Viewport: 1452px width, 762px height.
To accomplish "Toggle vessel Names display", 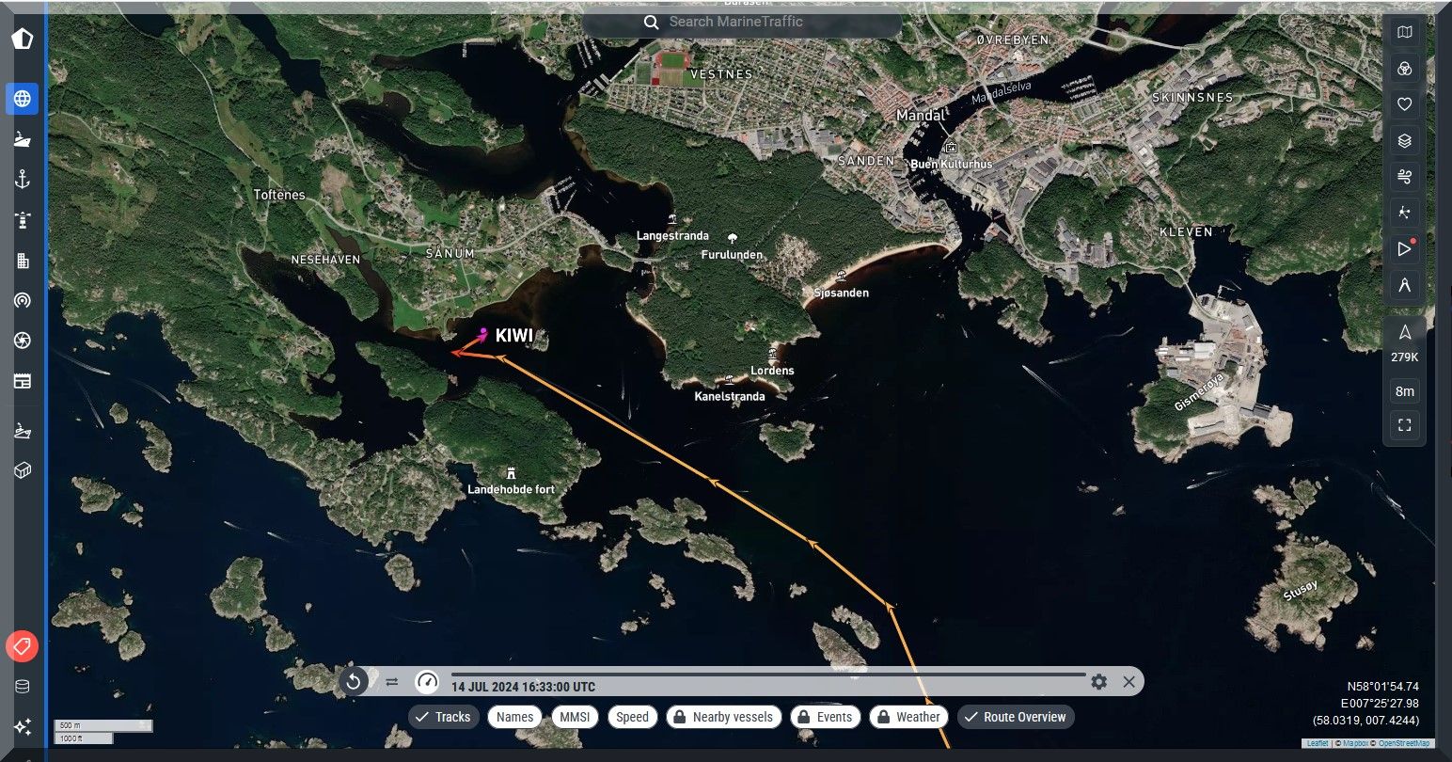I will click(514, 717).
